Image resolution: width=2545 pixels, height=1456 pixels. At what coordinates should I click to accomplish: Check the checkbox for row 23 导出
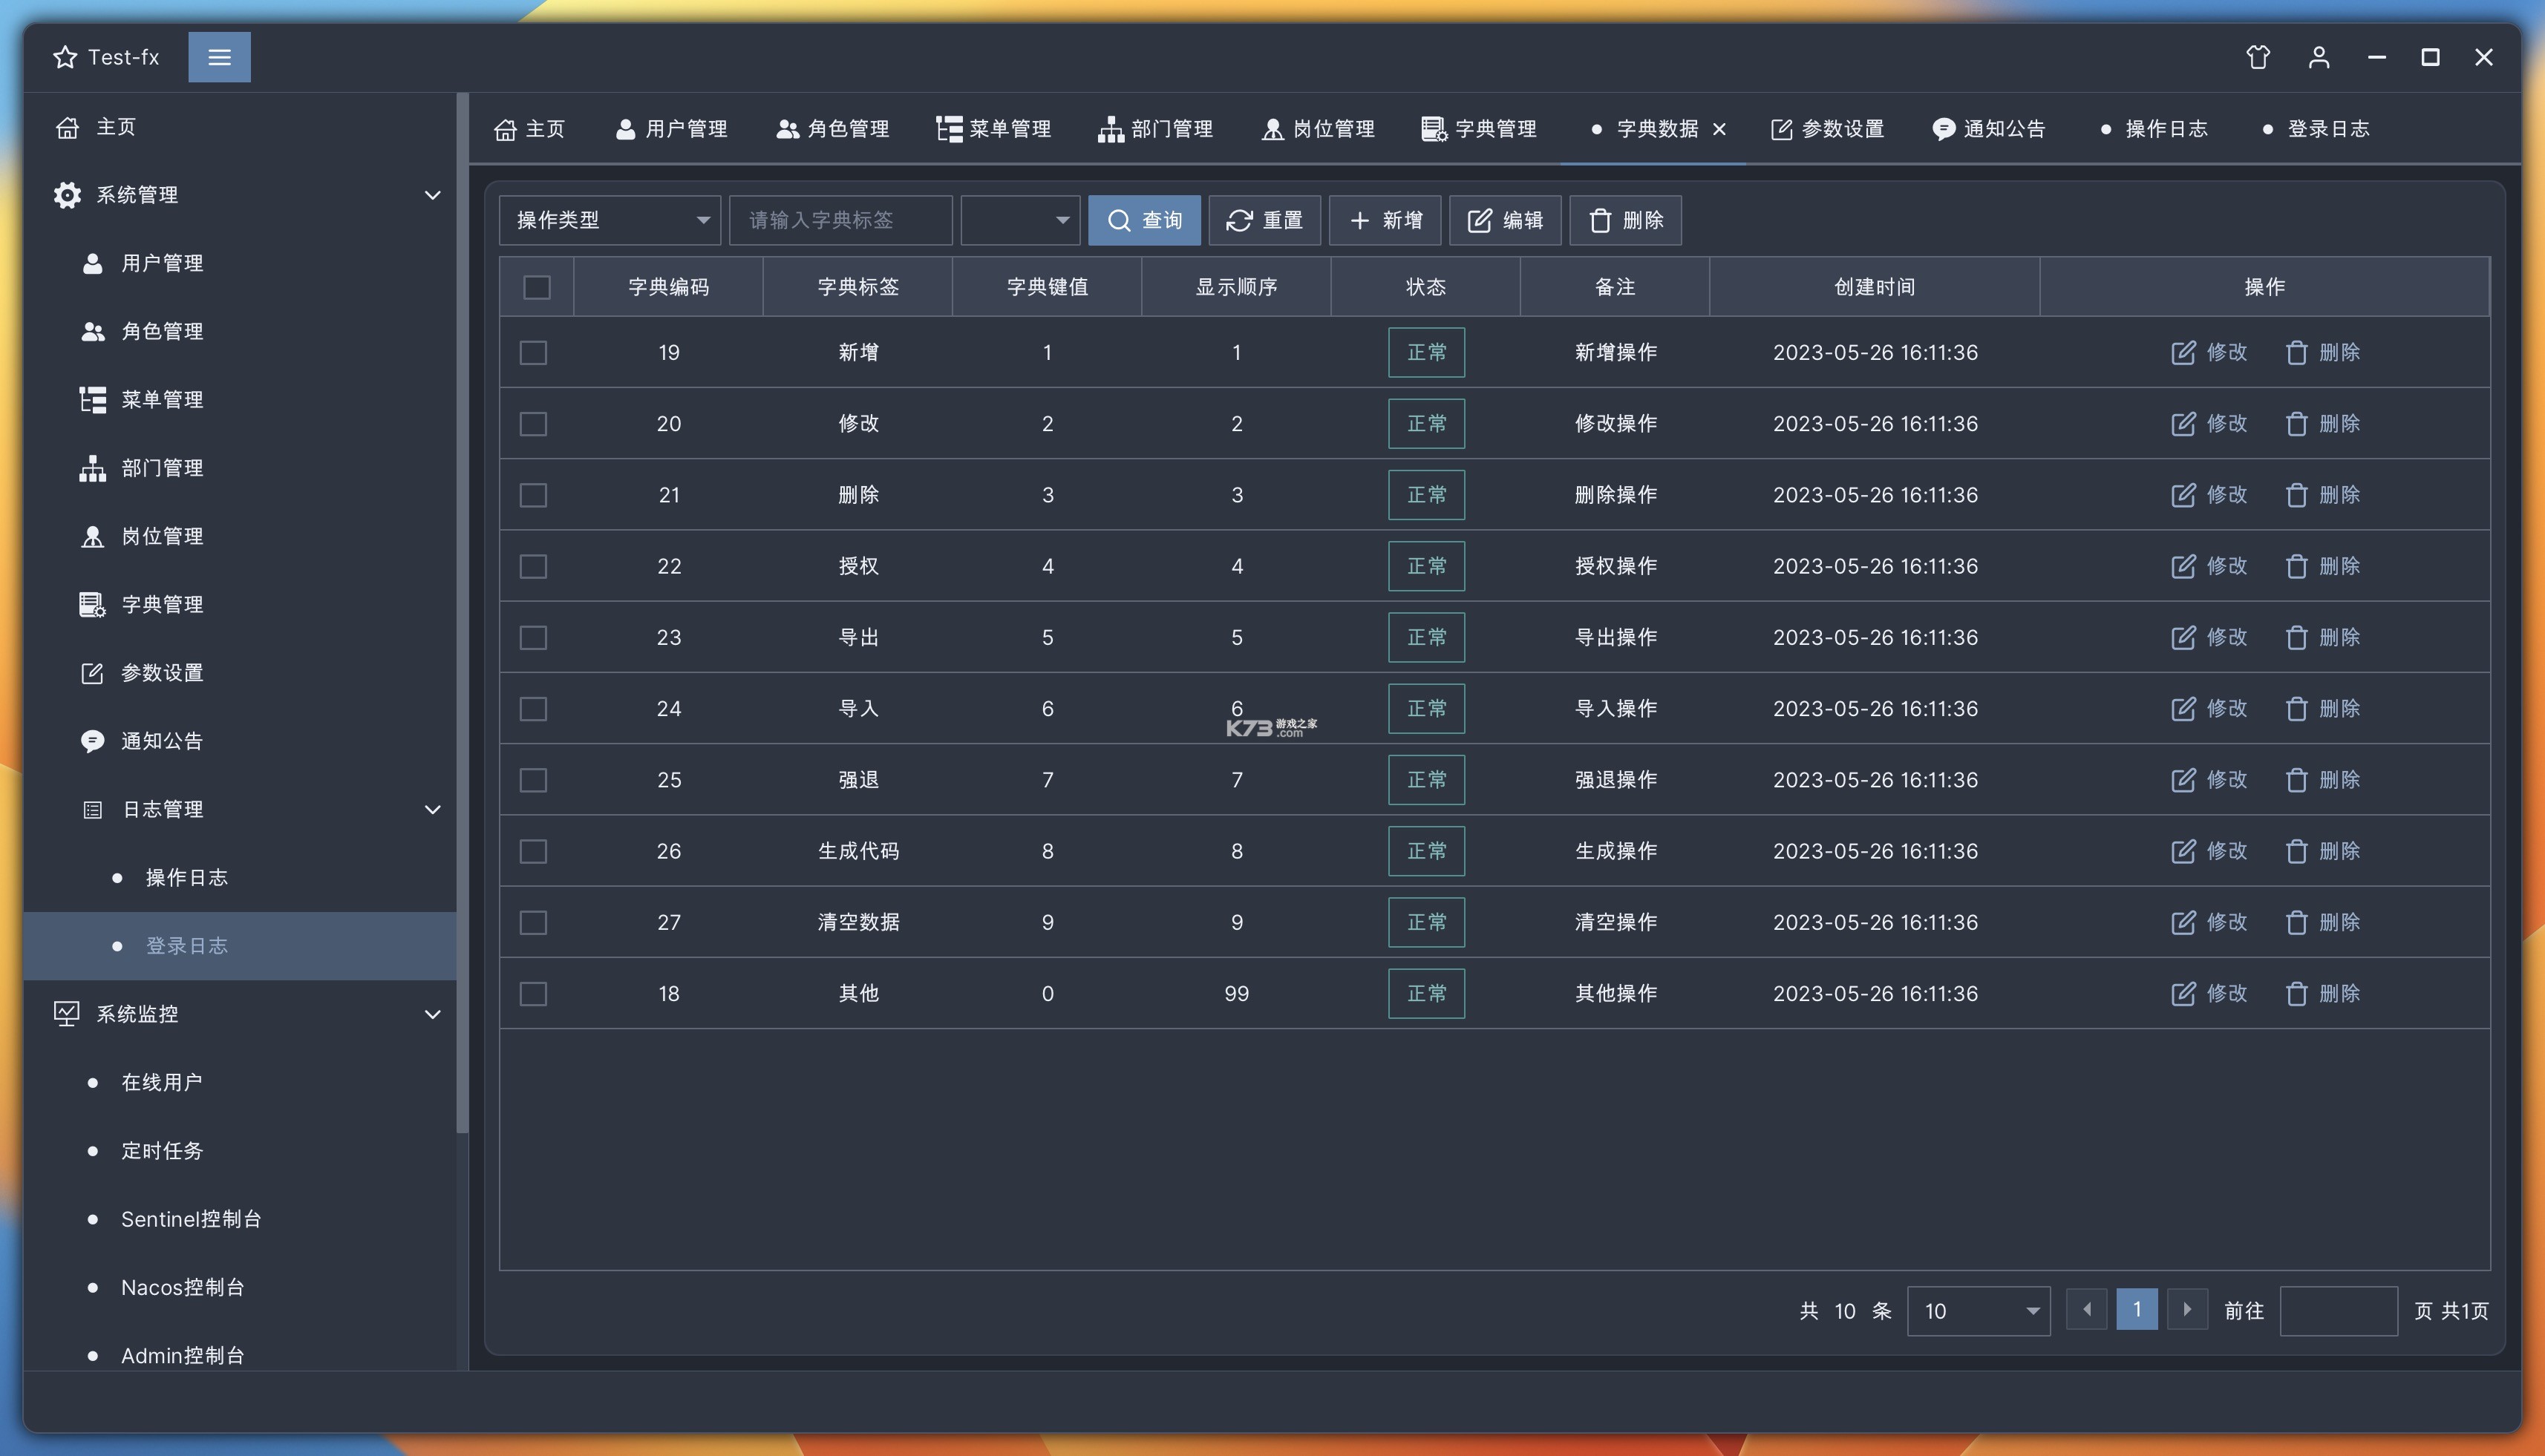point(533,637)
